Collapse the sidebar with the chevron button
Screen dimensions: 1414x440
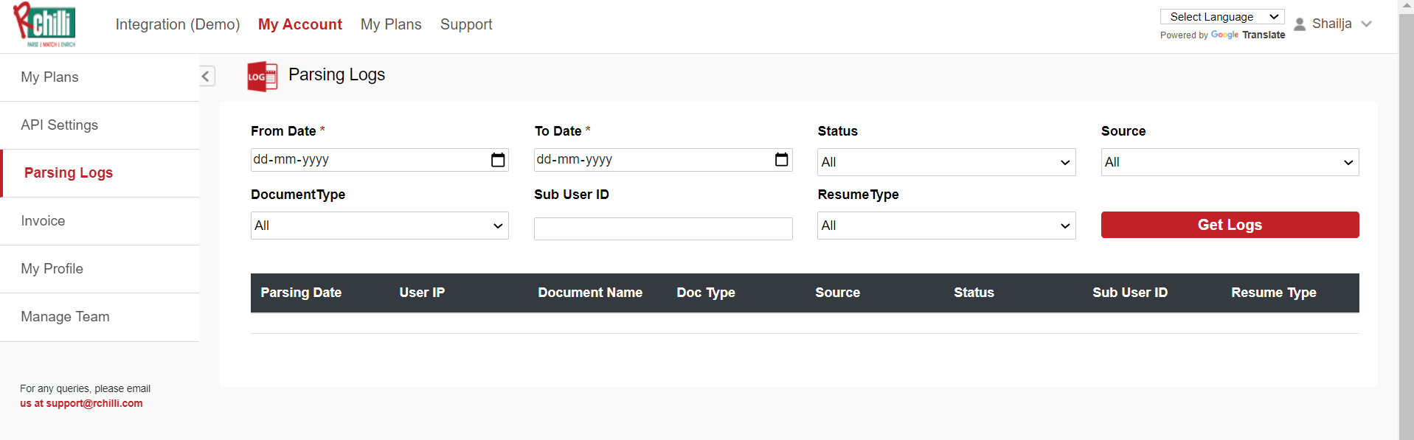207,76
